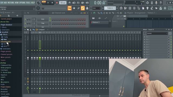Screen dimensions: 173x97
Task: Click the Kick channel button
Action: 43,19
